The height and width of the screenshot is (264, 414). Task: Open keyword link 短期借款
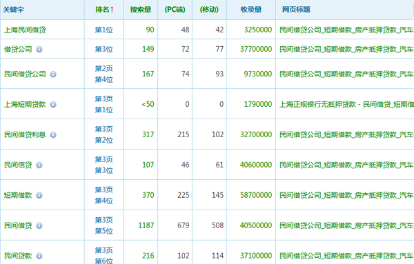click(18, 196)
